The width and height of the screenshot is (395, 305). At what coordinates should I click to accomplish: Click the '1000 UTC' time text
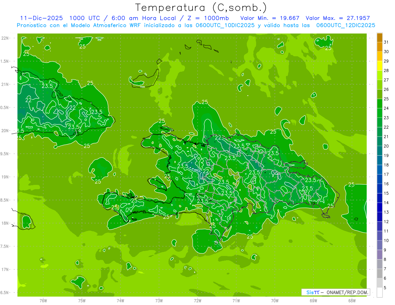coord(85,18)
